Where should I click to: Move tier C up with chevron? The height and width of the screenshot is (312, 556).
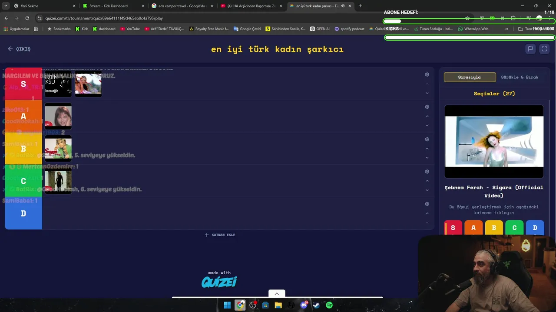coord(427,181)
